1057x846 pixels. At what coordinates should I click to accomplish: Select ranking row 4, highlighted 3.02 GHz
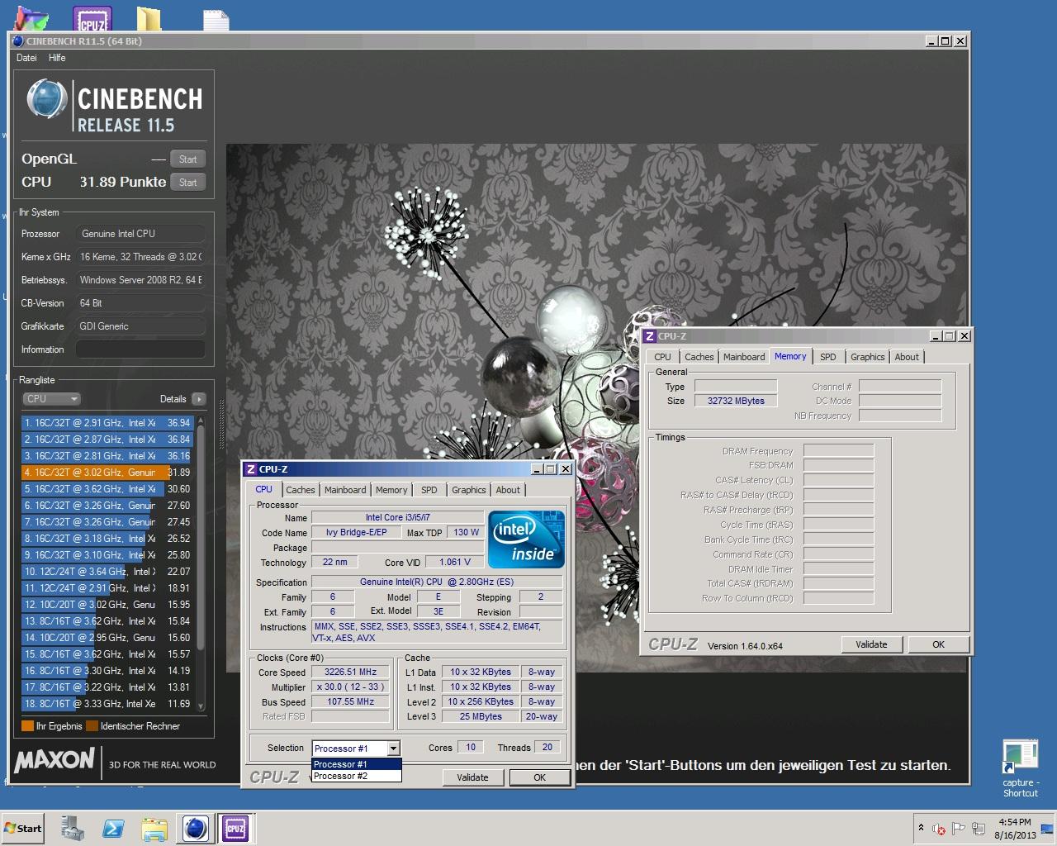pyautogui.click(x=107, y=473)
